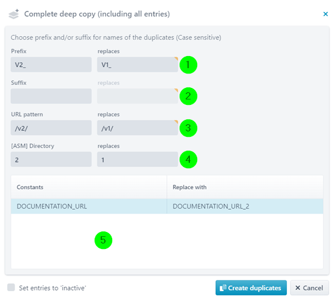The height and width of the screenshot is (299, 334).
Task: Click the copy icon on Create duplicates
Action: coord(222,288)
